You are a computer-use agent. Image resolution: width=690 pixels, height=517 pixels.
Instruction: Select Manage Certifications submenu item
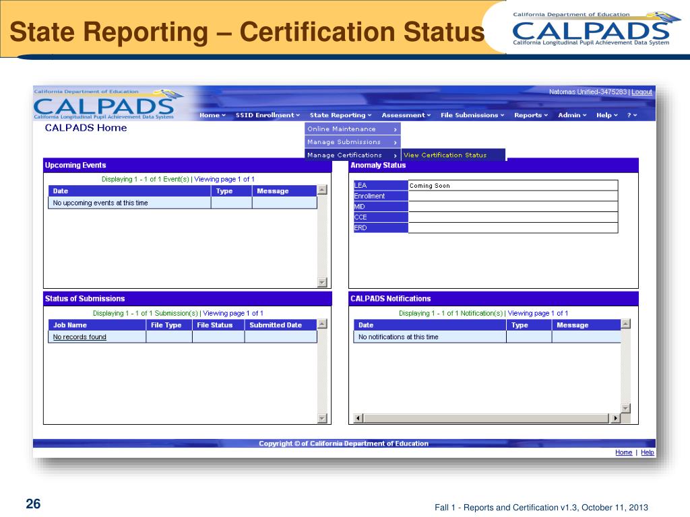(x=352, y=156)
